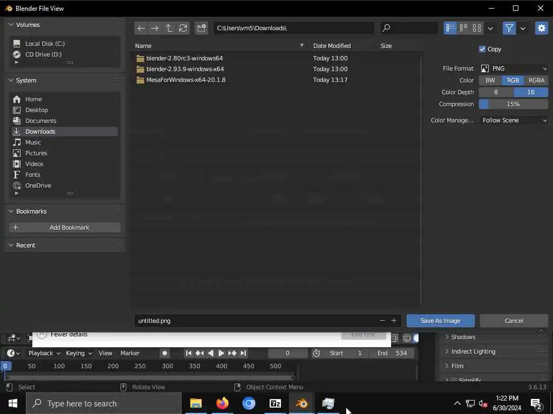
Task: Go to OneDrive folder
Action: tap(65, 185)
